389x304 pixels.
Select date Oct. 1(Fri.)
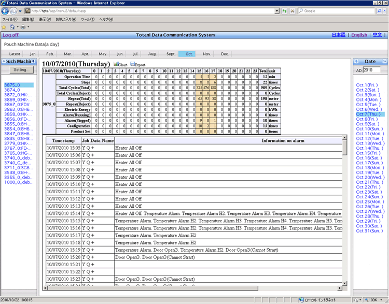[x=367, y=85]
